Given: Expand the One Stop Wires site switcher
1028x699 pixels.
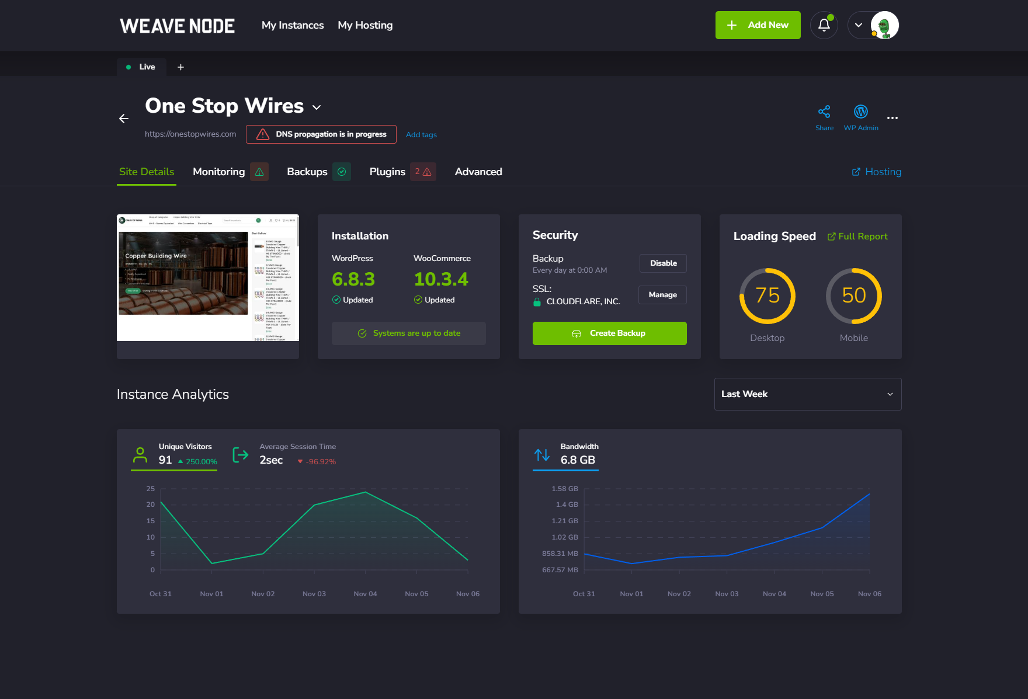Looking at the screenshot, I should pyautogui.click(x=317, y=107).
